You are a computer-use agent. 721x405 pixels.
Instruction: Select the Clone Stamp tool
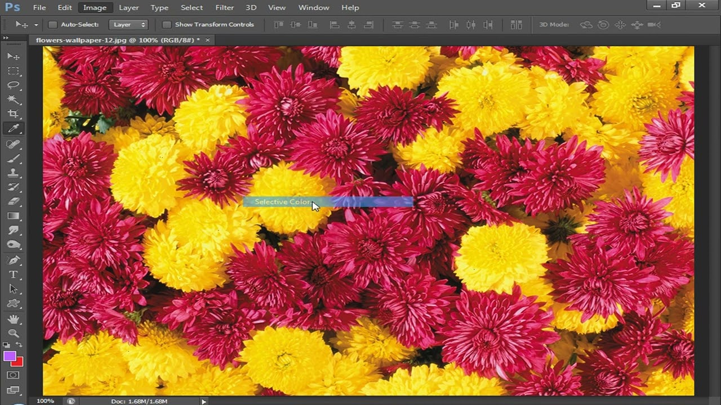13,173
